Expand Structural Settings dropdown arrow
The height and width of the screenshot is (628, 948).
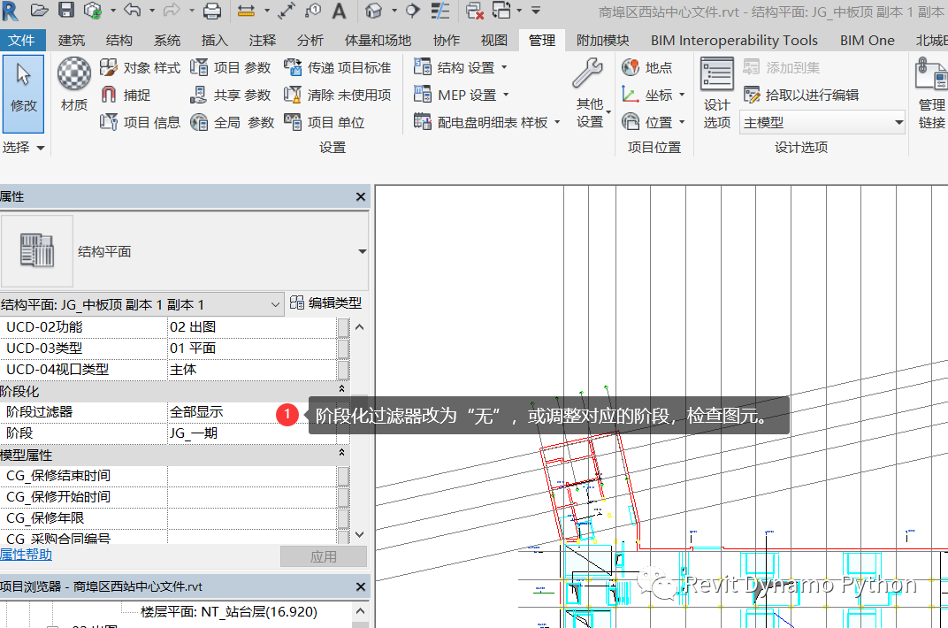click(504, 67)
